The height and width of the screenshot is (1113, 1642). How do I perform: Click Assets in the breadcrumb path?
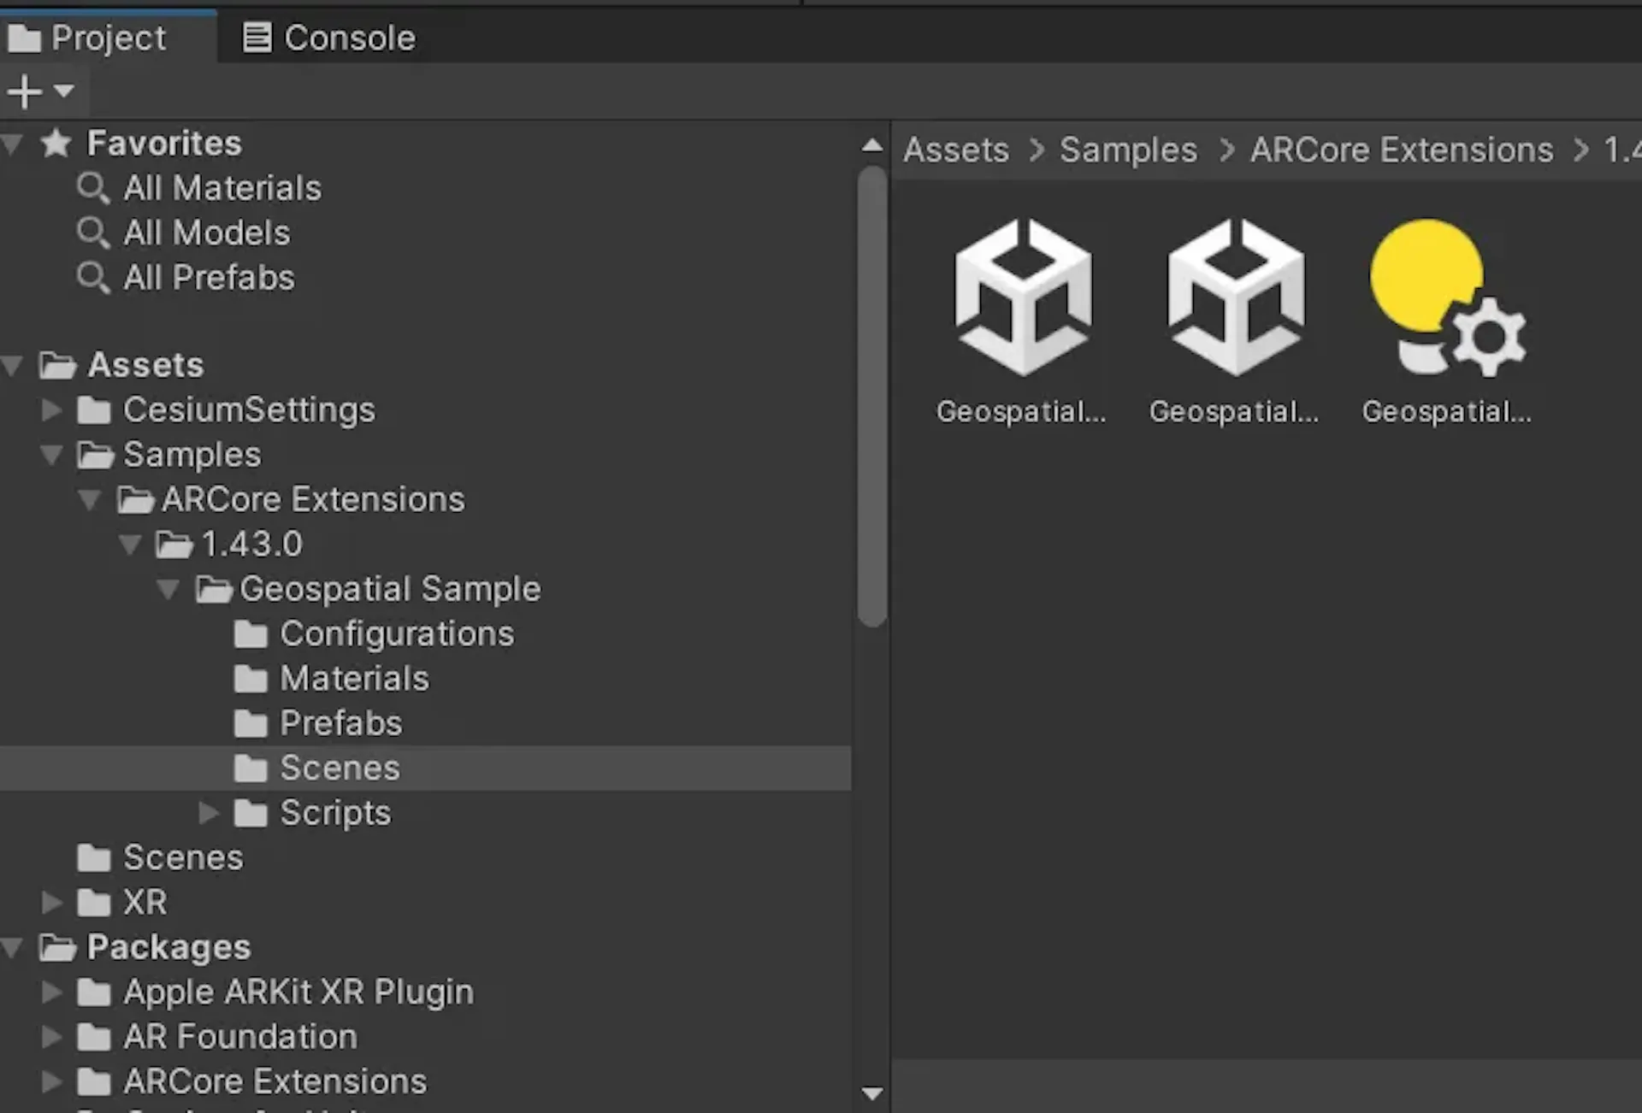[x=956, y=150]
